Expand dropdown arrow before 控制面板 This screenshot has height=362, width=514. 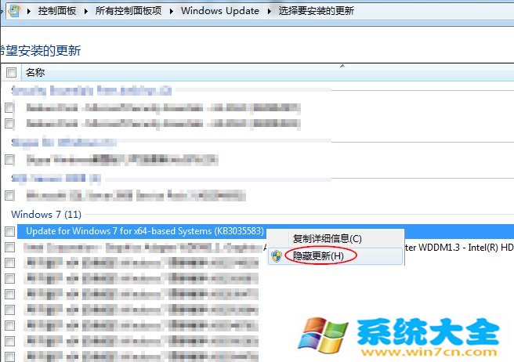point(29,11)
